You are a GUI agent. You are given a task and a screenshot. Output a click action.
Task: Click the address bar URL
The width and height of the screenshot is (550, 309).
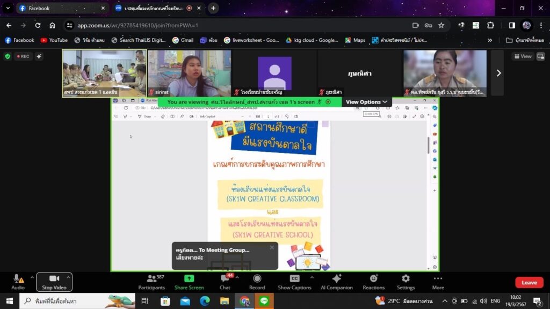click(137, 25)
